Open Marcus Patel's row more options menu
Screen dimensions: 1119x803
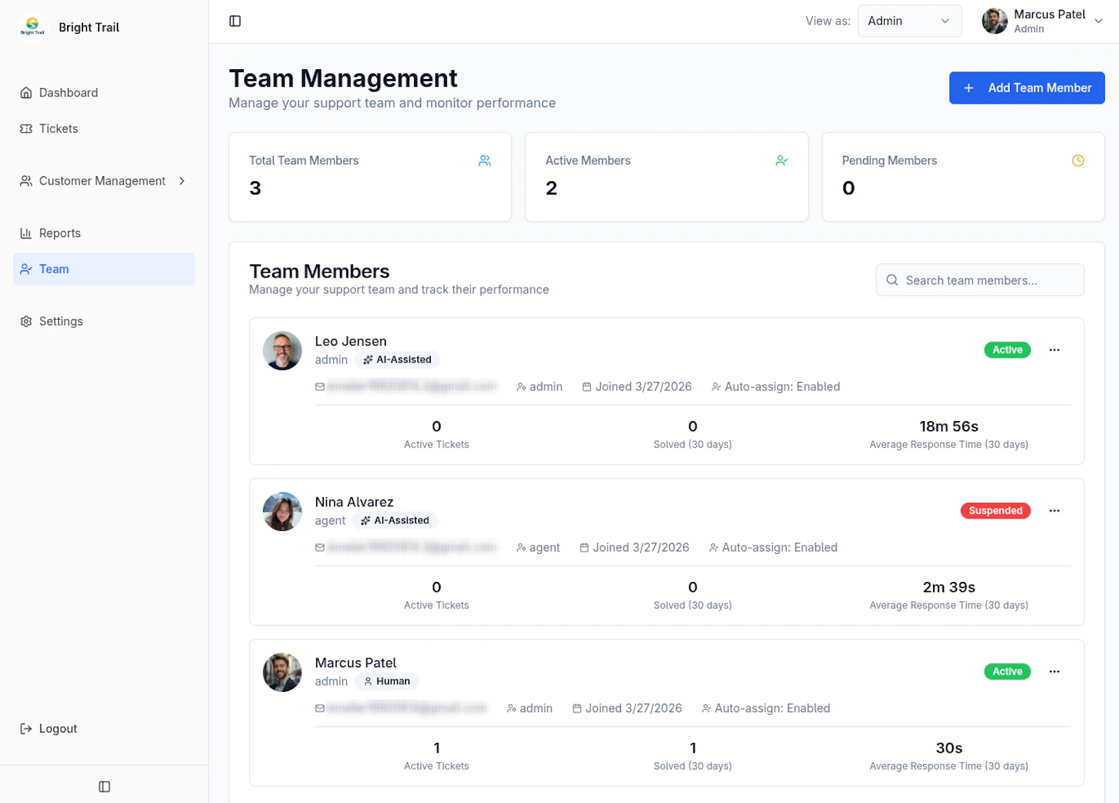1054,671
